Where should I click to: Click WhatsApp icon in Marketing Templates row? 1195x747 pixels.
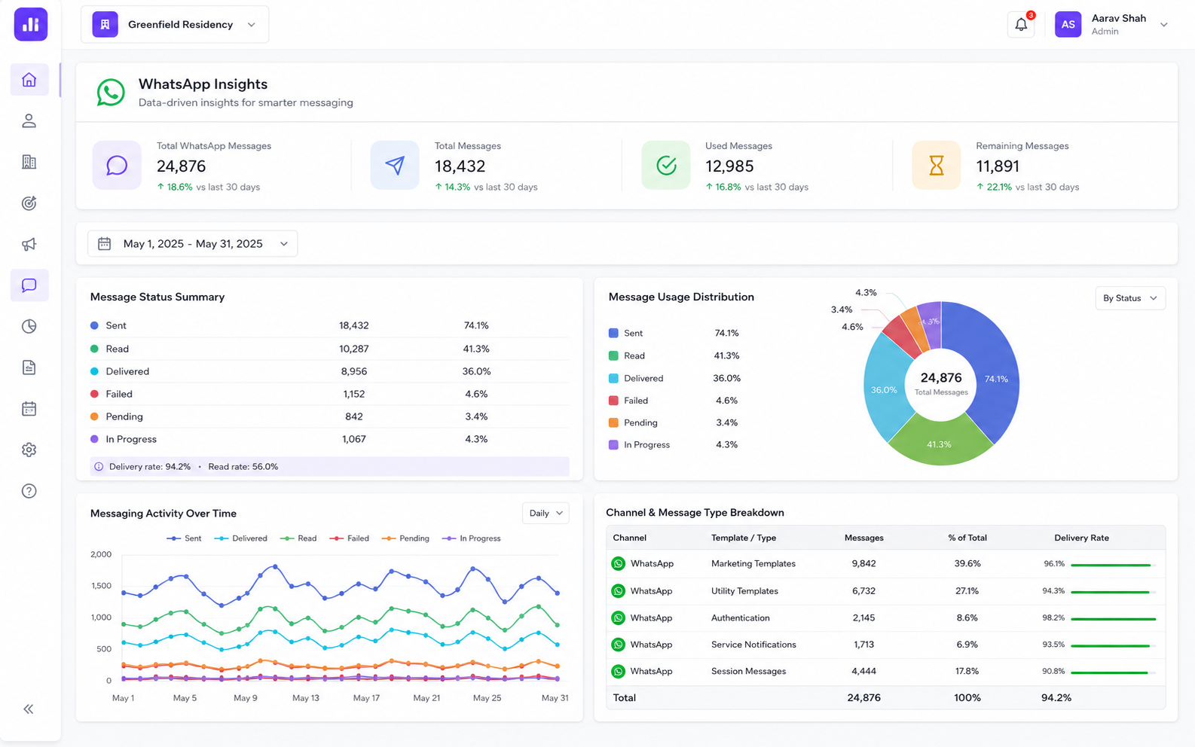click(619, 563)
